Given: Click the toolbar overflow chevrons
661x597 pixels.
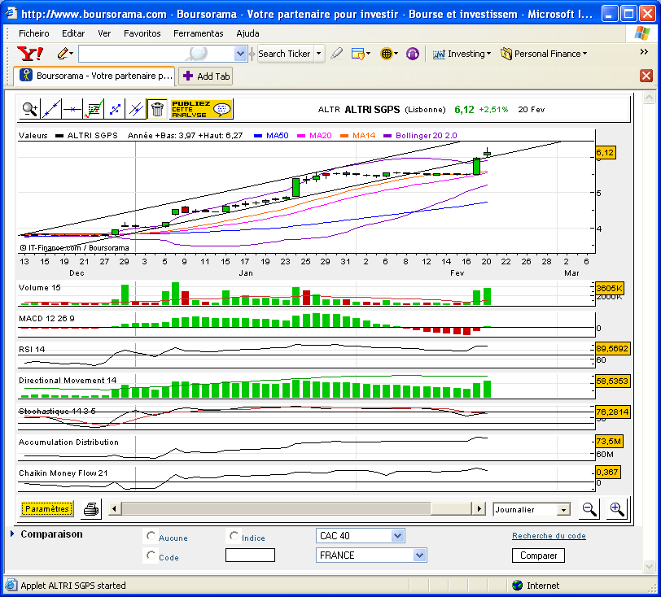Looking at the screenshot, I should 644,52.
